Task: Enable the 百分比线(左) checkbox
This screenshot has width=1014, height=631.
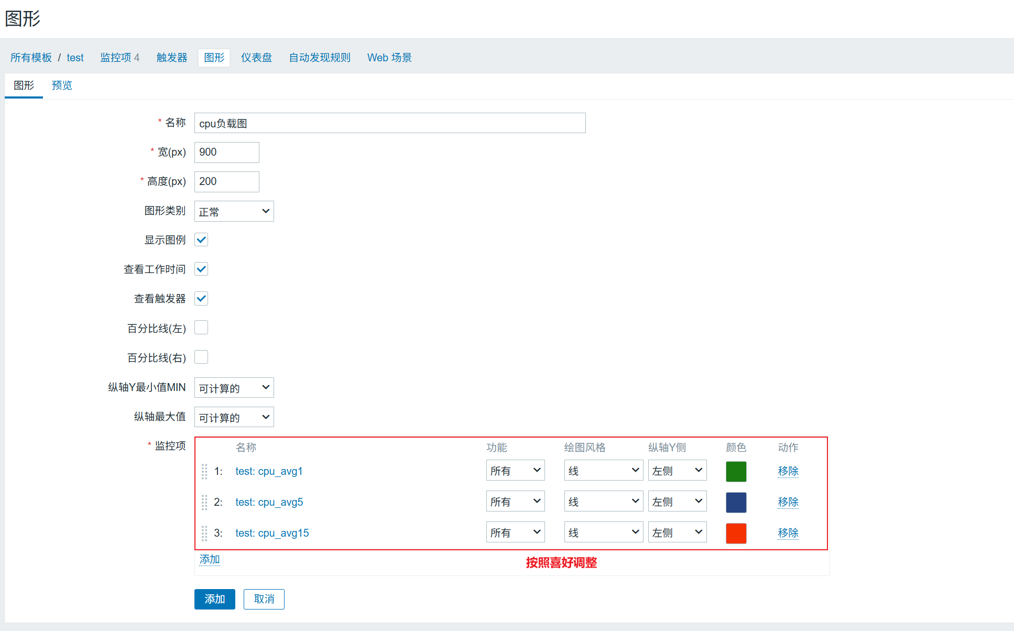Action: point(201,328)
